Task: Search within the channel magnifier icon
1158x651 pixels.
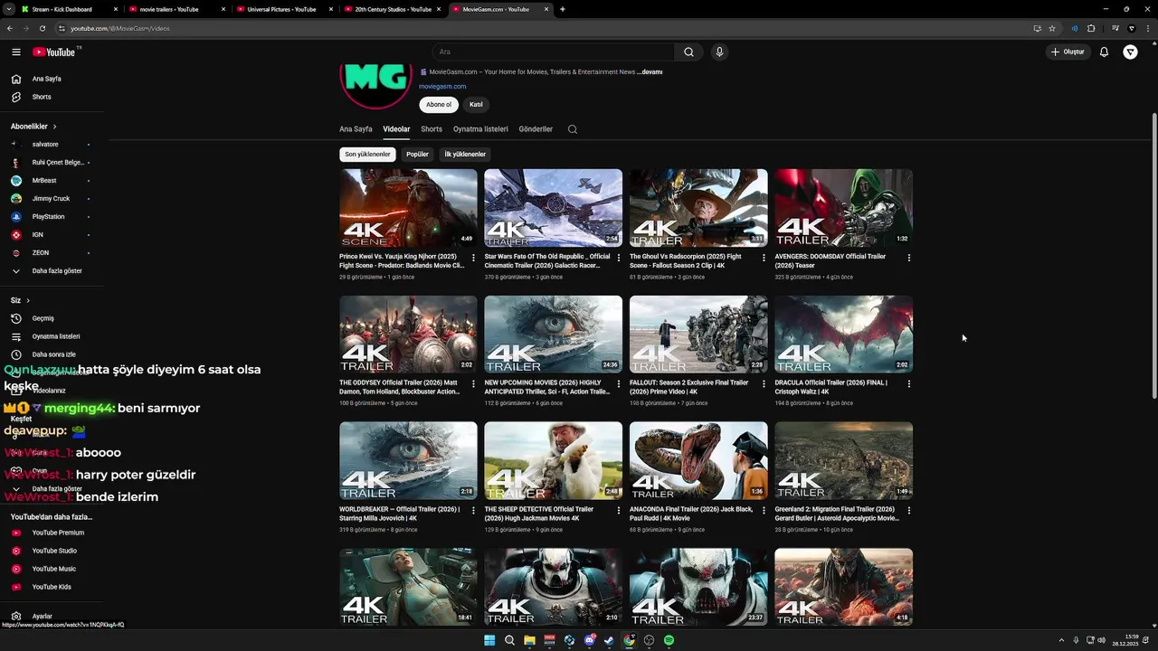Action: (x=573, y=129)
